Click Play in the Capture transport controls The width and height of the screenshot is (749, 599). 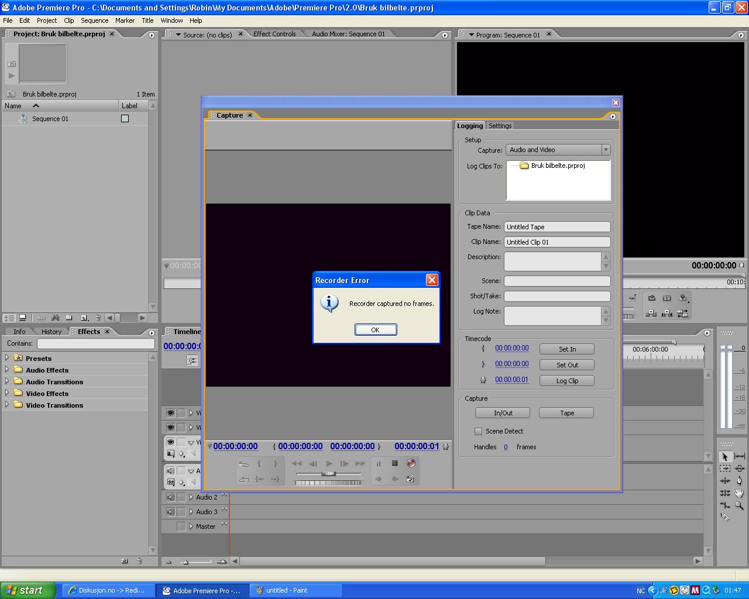(x=329, y=463)
